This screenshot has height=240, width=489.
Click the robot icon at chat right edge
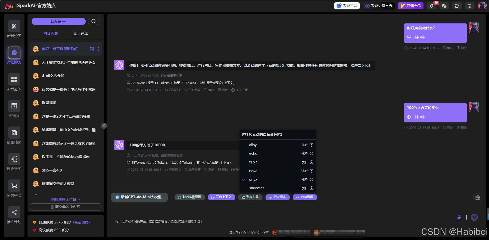pyautogui.click(x=478, y=197)
